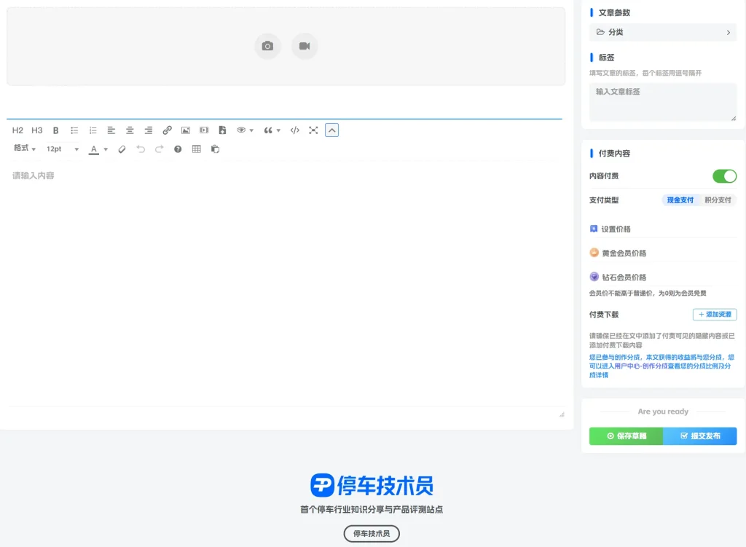Insert a table using the table icon

pyautogui.click(x=197, y=149)
